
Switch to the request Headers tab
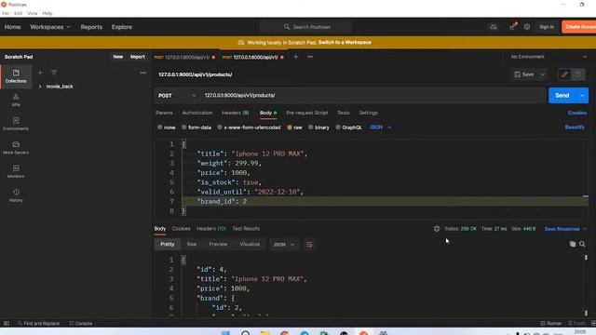(236, 113)
